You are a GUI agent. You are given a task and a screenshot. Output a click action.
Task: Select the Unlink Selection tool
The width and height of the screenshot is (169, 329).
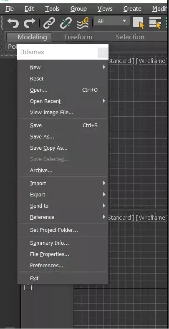click(x=66, y=23)
